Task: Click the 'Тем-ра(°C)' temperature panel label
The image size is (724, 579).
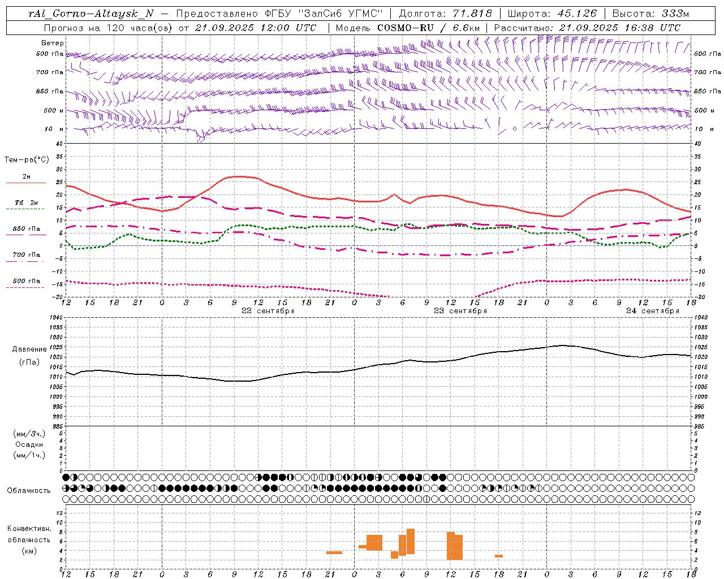Action: click(27, 160)
